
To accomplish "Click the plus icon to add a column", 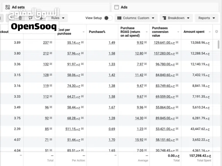I will tap(217, 31).
